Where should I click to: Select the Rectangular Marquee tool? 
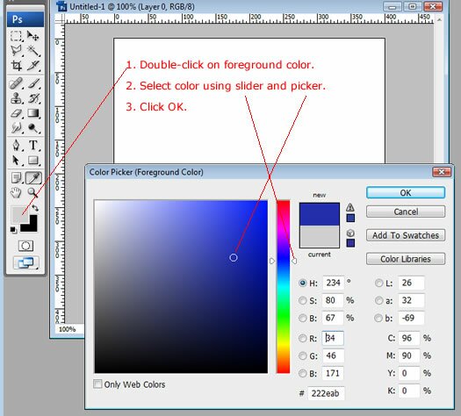coord(16,36)
